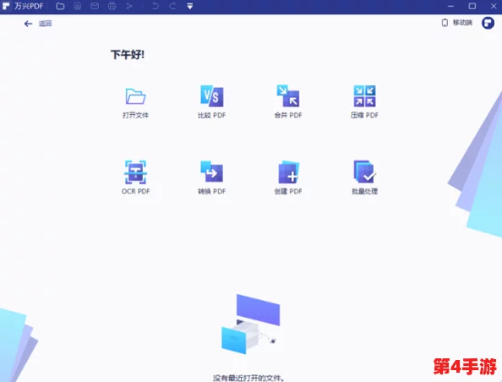Screen dimensions: 502x382
Task: Open the 转换 PDF tool
Action: click(x=211, y=172)
